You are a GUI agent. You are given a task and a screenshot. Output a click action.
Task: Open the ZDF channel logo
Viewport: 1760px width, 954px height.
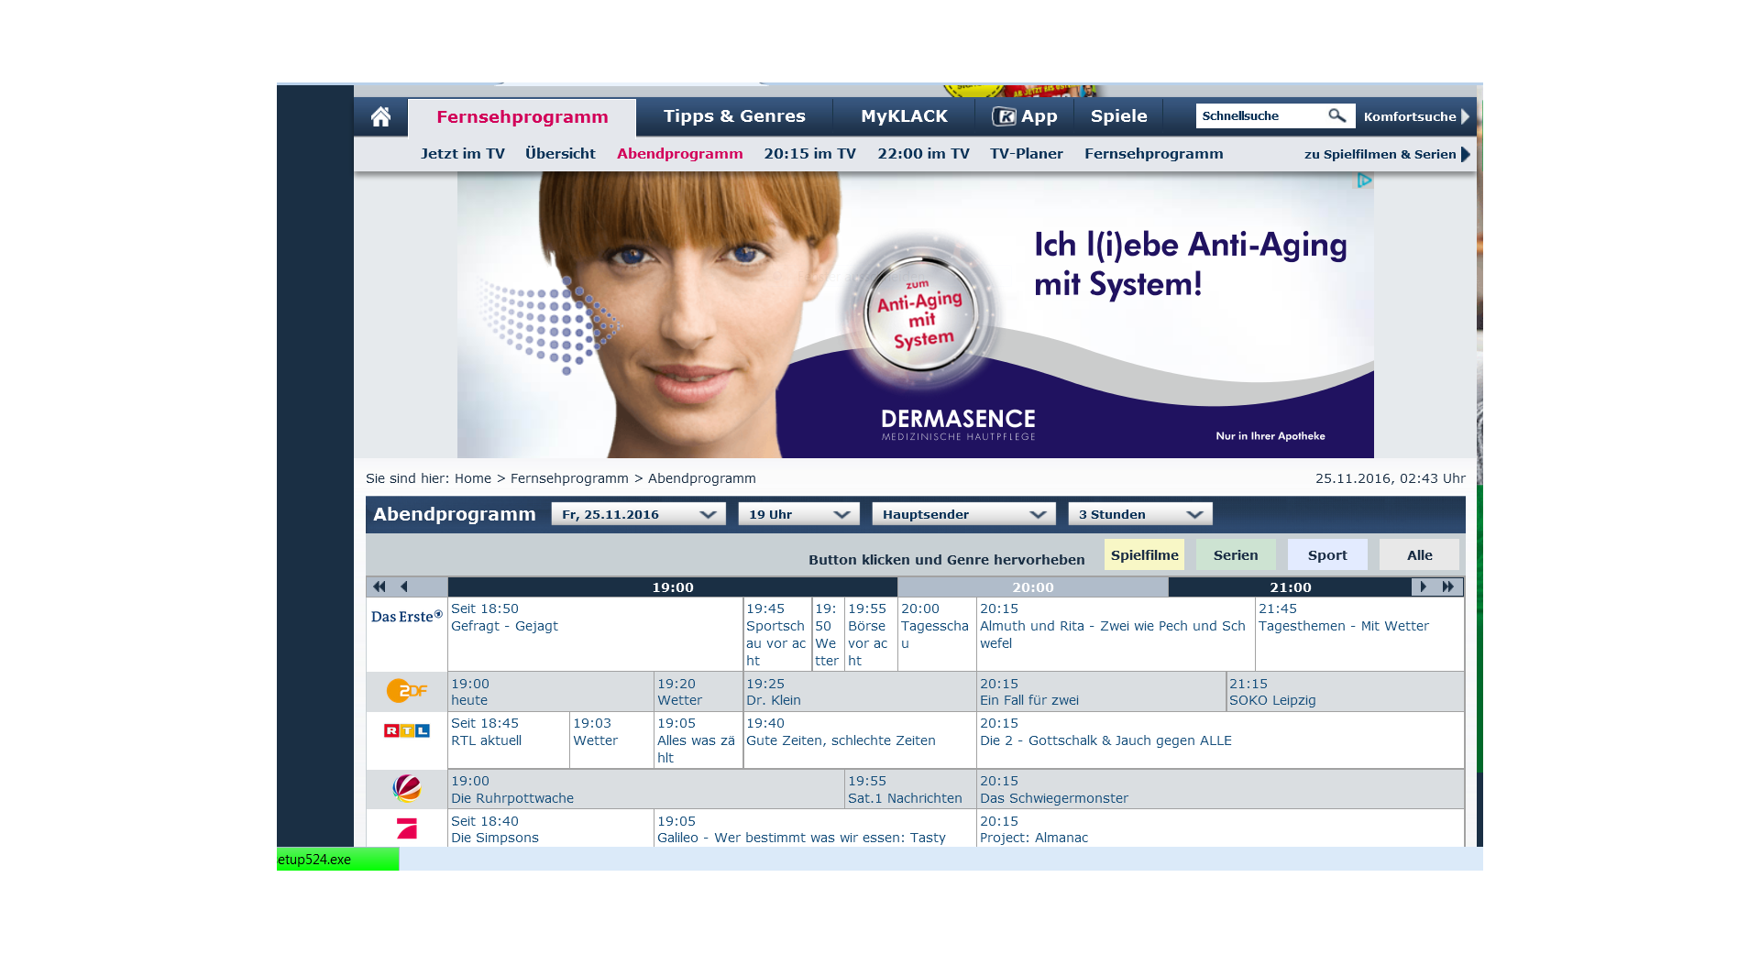tap(407, 691)
